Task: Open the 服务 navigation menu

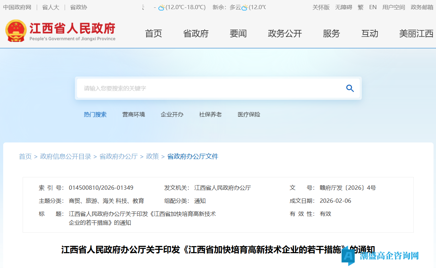Action: [x=331, y=33]
